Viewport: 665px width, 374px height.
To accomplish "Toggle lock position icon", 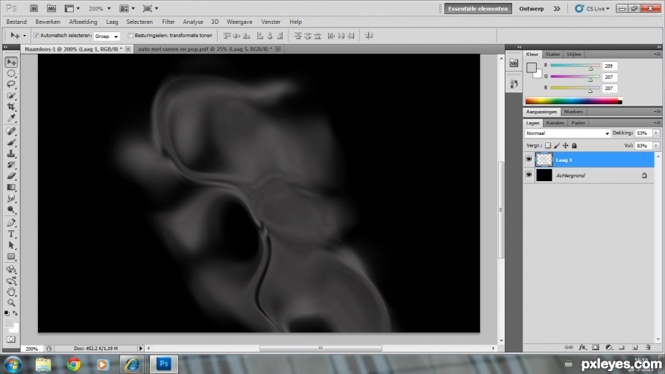I will 565,145.
